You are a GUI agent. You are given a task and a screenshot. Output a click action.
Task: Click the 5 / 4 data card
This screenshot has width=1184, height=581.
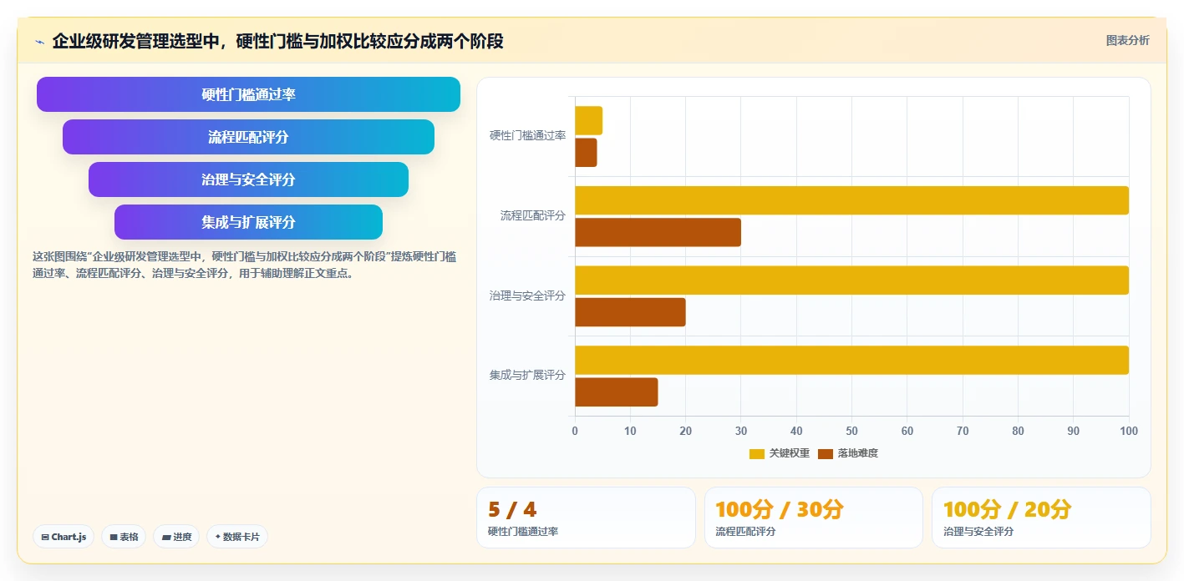pyautogui.click(x=586, y=518)
